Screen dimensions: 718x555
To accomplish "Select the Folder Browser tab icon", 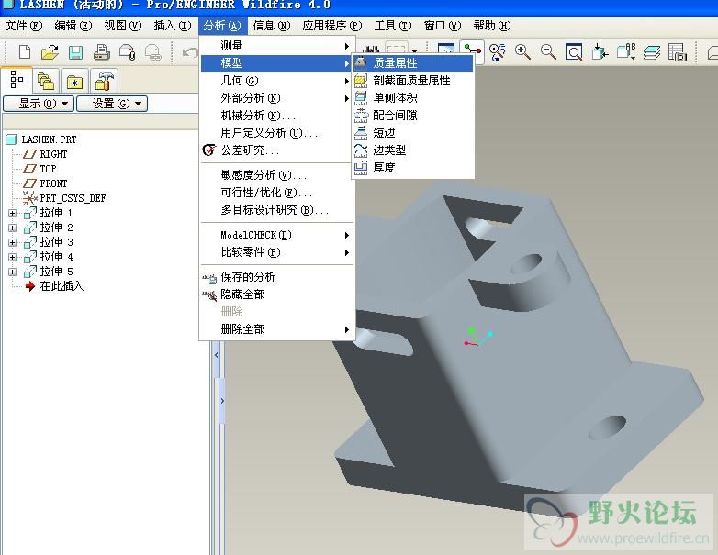I will click(x=46, y=82).
